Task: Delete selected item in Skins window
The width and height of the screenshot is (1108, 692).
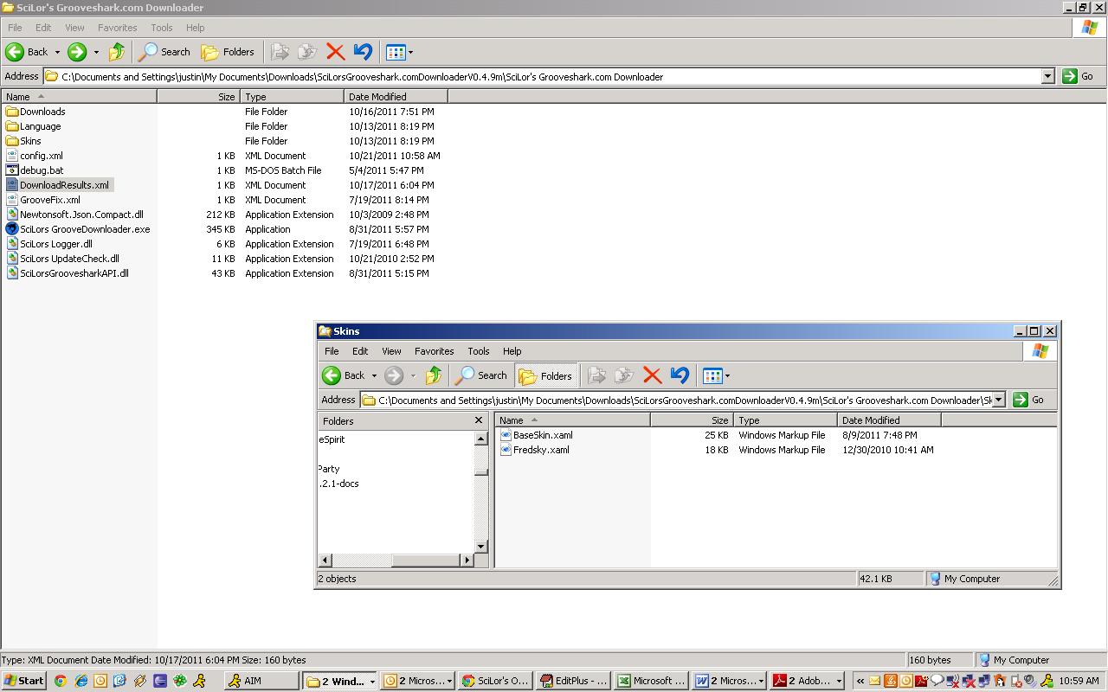Action: [652, 375]
